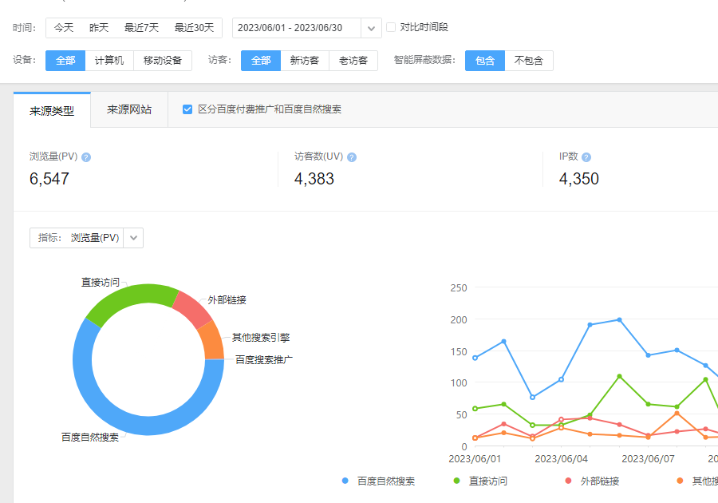Uncheck 区分百度付费推广和百度自然搜索 checkbox
Viewport: 718px width, 503px height.
(x=187, y=109)
